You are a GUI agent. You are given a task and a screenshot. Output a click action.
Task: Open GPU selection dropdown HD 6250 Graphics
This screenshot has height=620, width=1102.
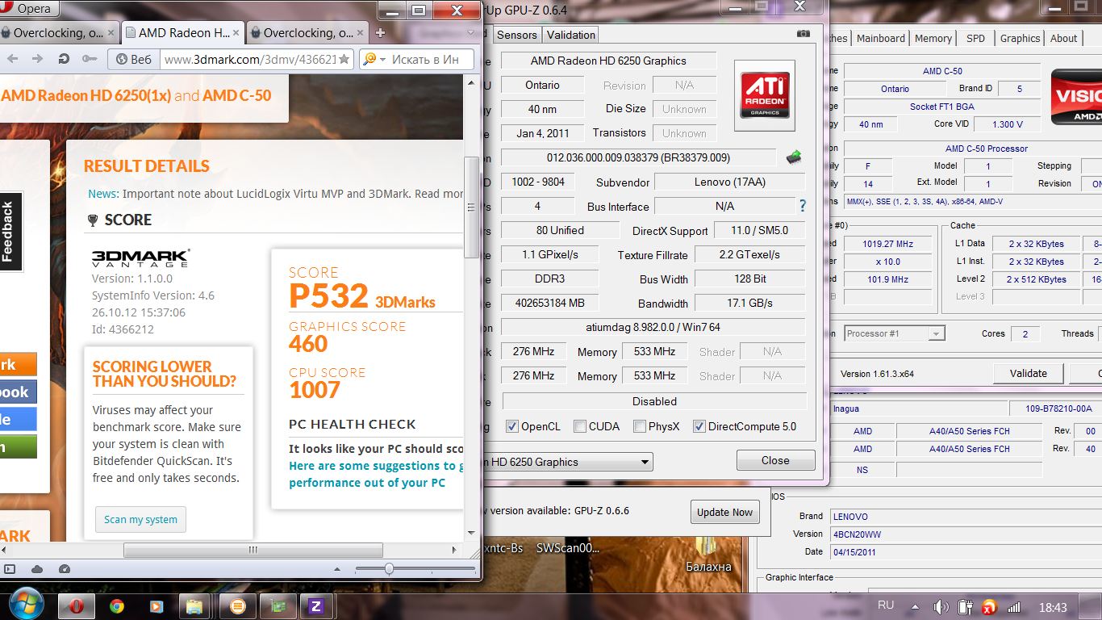pyautogui.click(x=569, y=462)
